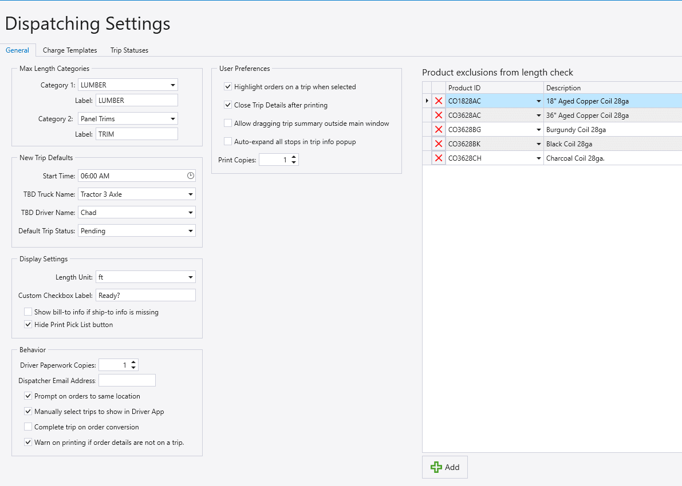Screen dimensions: 682x486
Task: Disable Highlight orders on a trip
Action: (228, 87)
